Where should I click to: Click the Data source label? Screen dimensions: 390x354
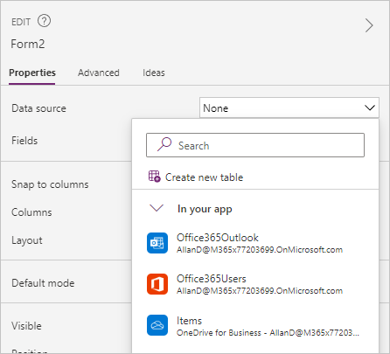(x=38, y=108)
